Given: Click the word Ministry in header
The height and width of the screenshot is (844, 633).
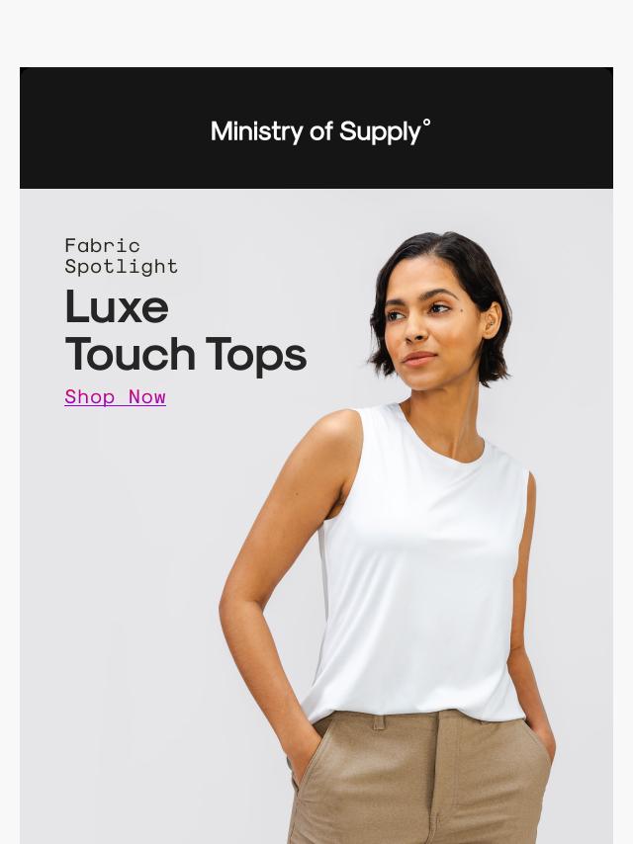Looking at the screenshot, I should (257, 132).
